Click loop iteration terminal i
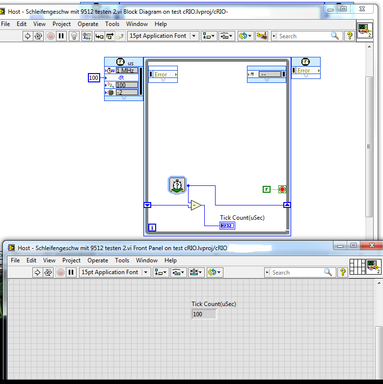The height and width of the screenshot is (384, 383). tap(152, 228)
